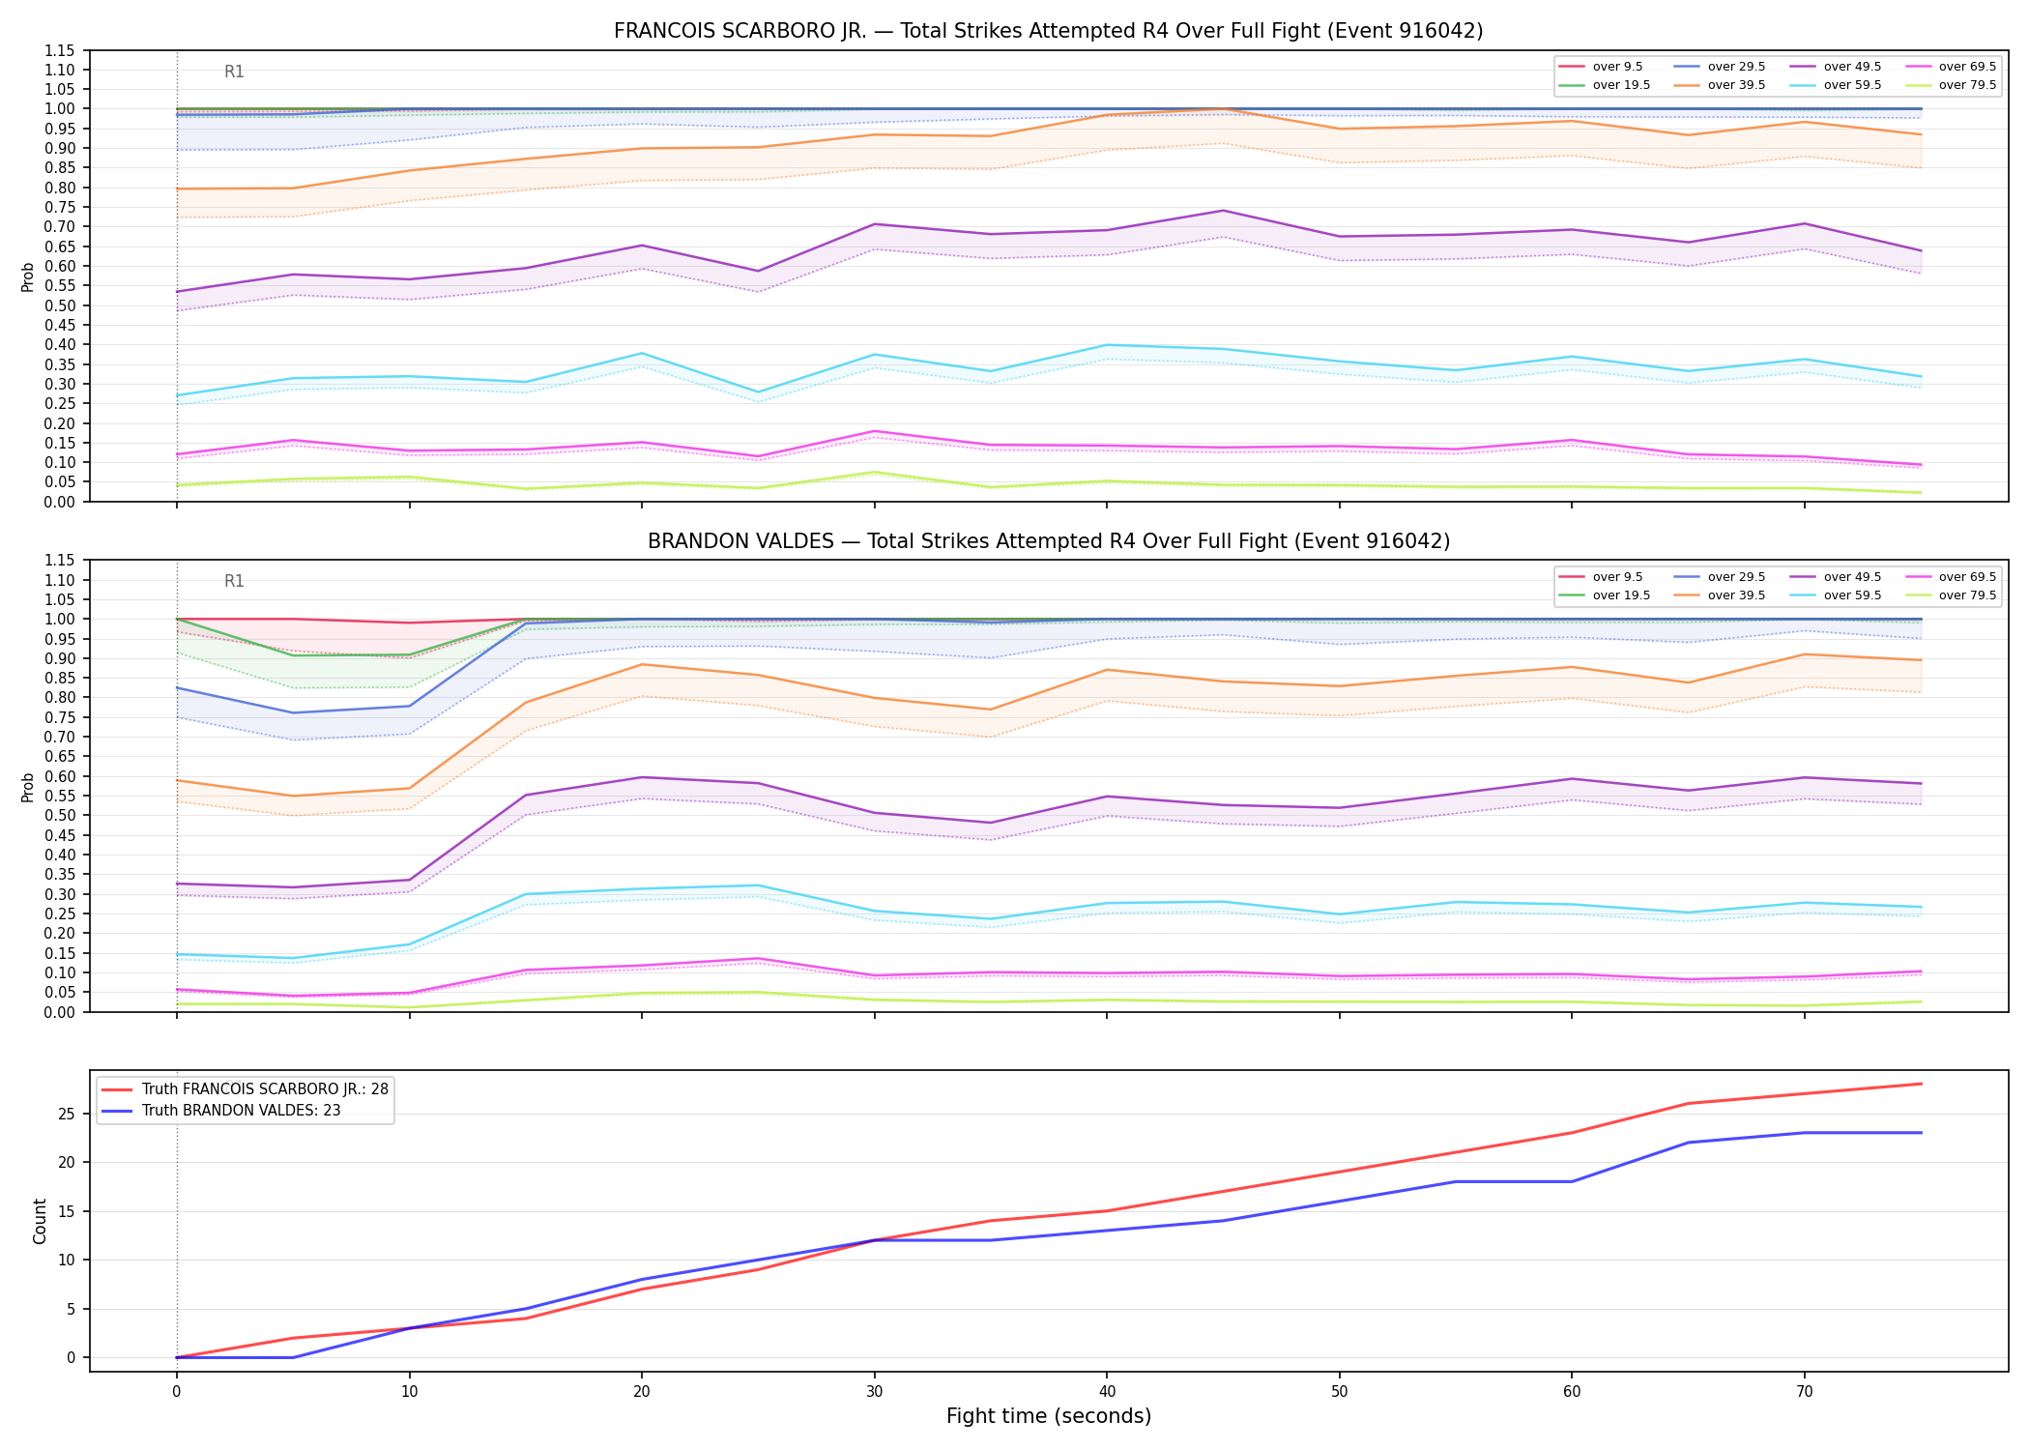Image resolution: width=2030 pixels, height=1450 pixels.
Task: Select 'over 19.5' label in Scarboro chart legend
Action: coord(1621,85)
